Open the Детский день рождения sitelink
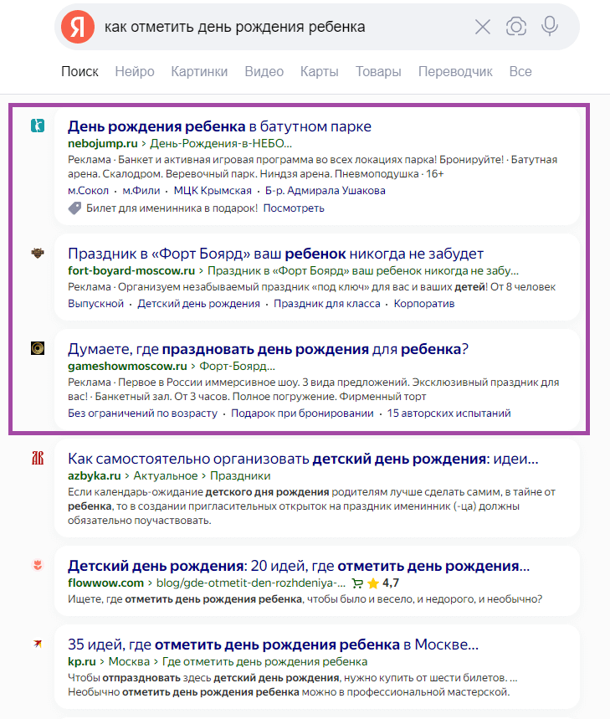This screenshot has width=610, height=719. coord(199,304)
